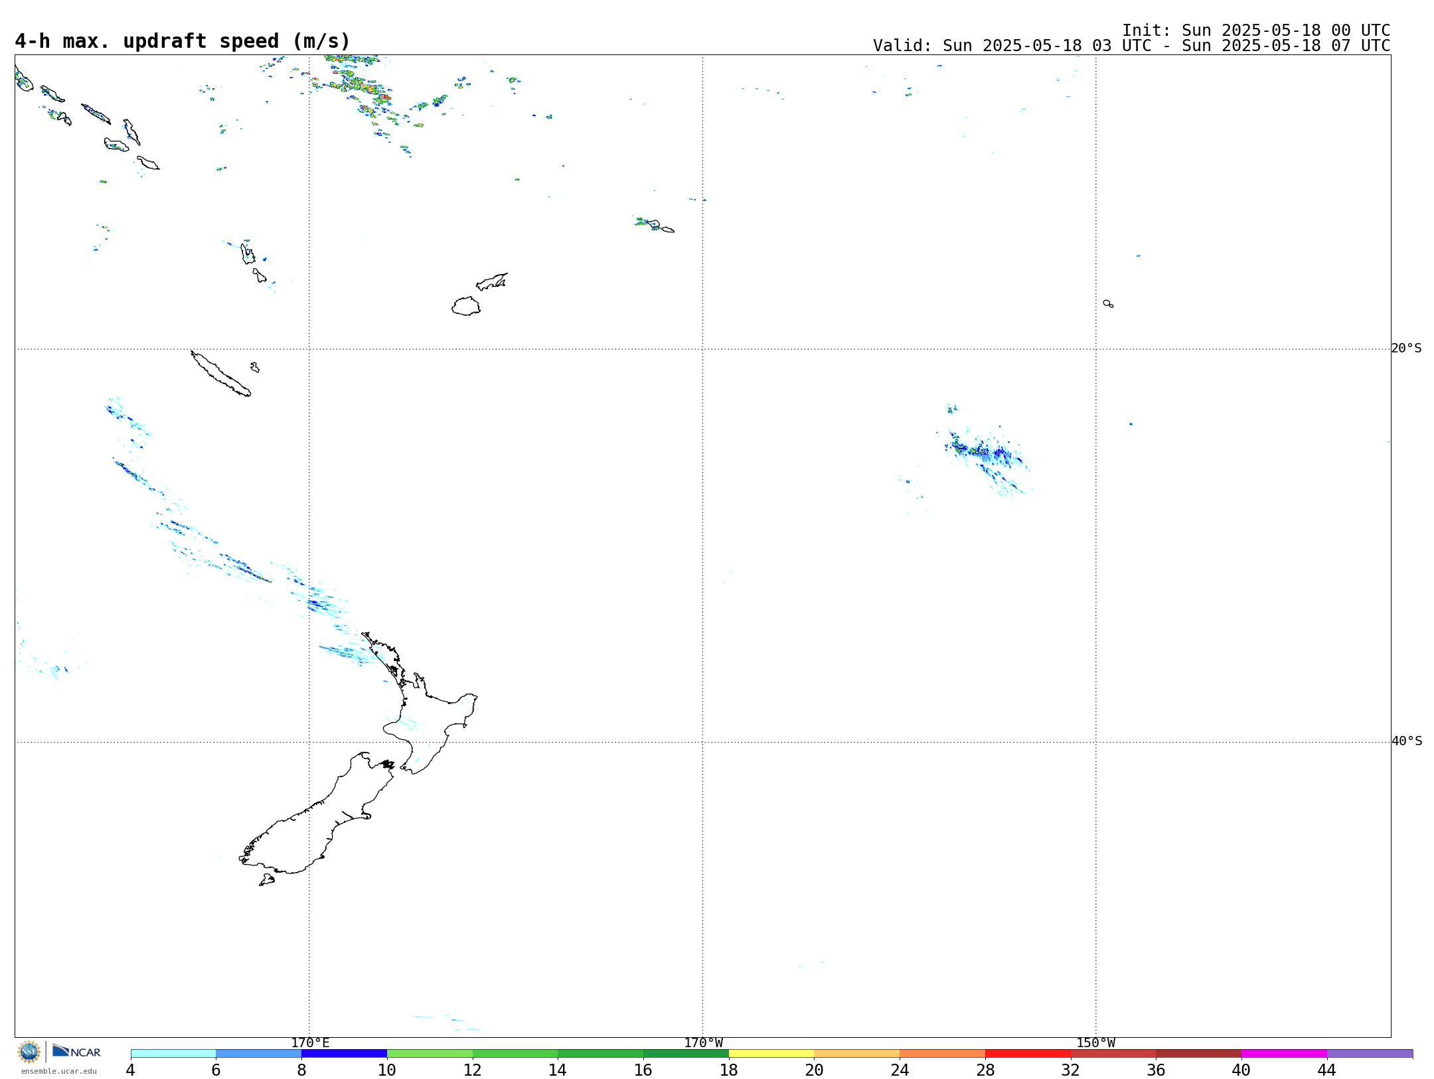Click the colorbar tick label 10

[x=387, y=1070]
